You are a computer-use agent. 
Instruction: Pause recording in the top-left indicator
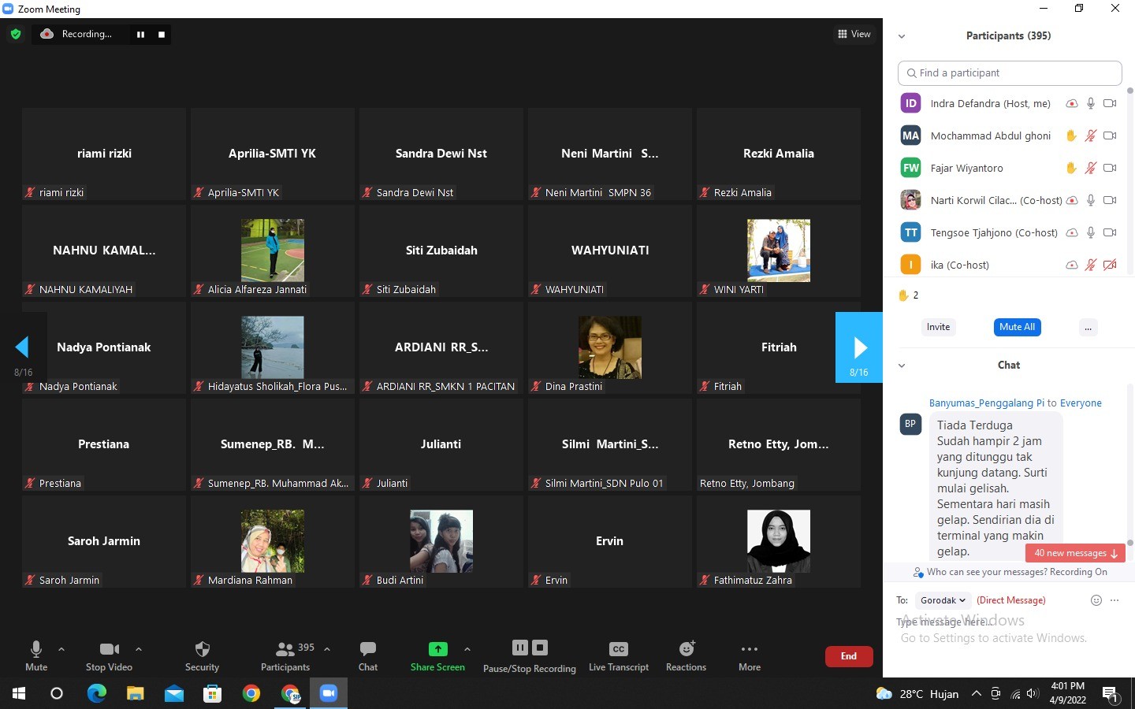[x=140, y=35]
